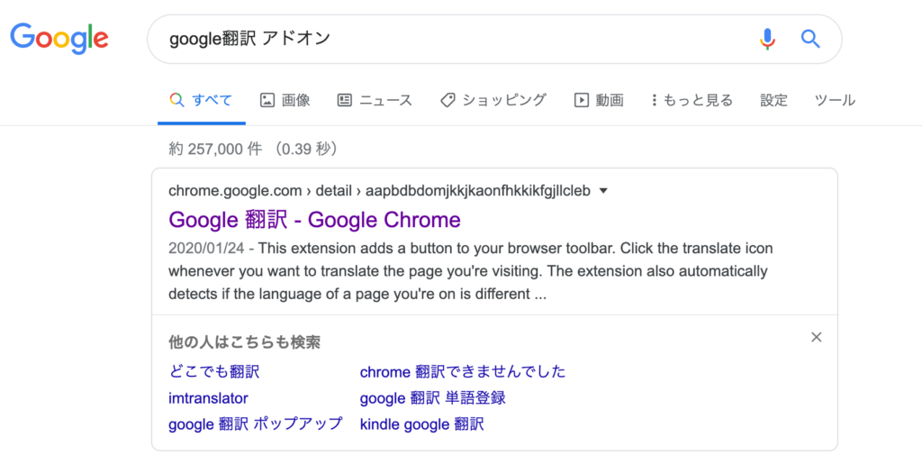Click the 画像 tab picture icon

pyautogui.click(x=267, y=100)
